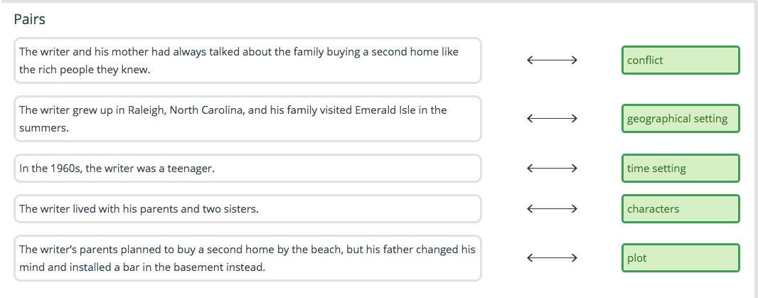Select the green plot tile
The height and width of the screenshot is (298, 758).
(x=680, y=258)
